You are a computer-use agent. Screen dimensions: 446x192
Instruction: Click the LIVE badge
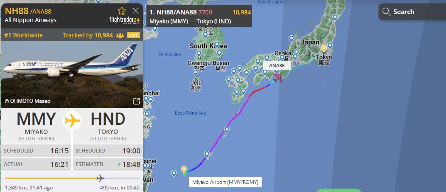click(133, 35)
